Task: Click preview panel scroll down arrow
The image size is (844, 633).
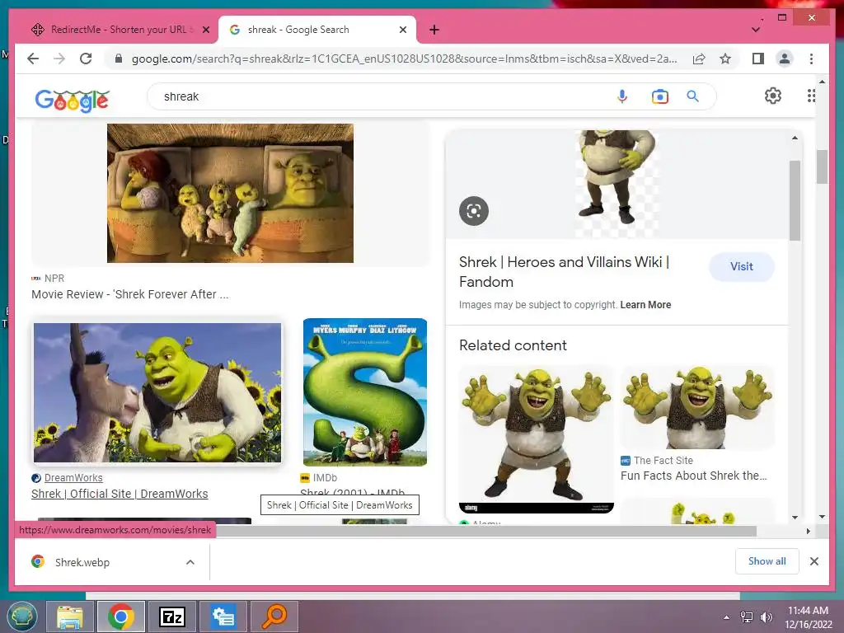Action: point(795,518)
